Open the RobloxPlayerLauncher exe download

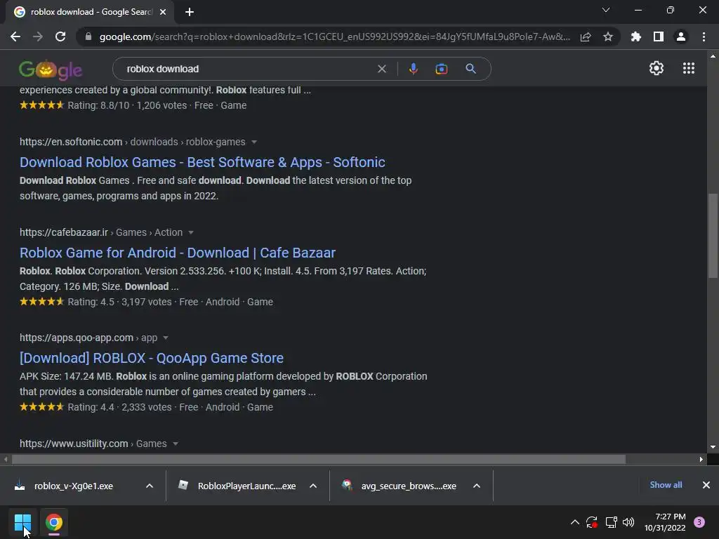click(239, 486)
